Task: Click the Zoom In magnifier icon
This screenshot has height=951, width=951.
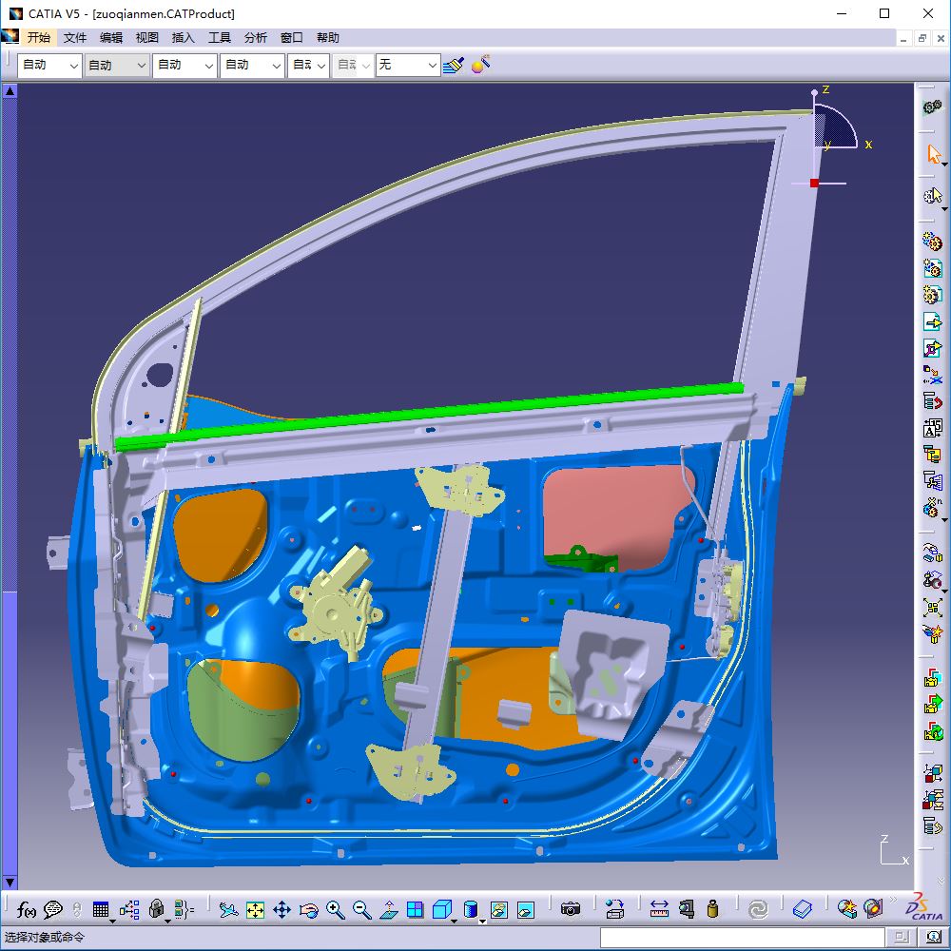Action: [335, 910]
